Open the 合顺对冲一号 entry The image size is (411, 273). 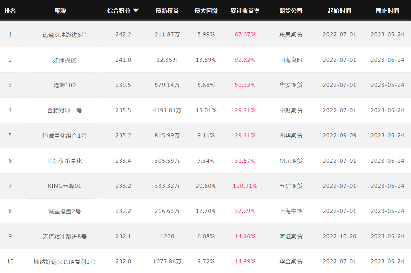click(x=65, y=110)
